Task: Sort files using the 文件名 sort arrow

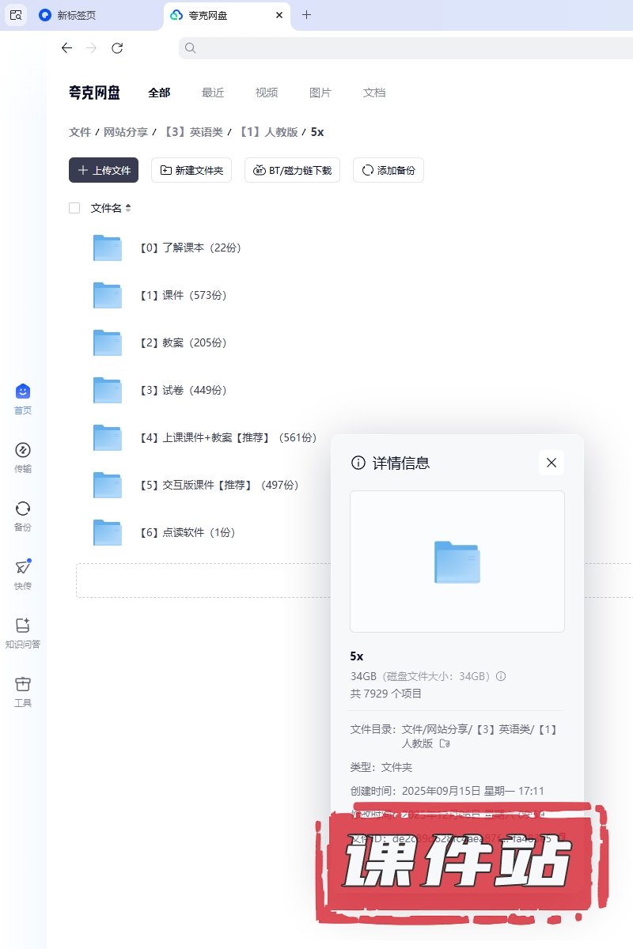Action: tap(128, 208)
